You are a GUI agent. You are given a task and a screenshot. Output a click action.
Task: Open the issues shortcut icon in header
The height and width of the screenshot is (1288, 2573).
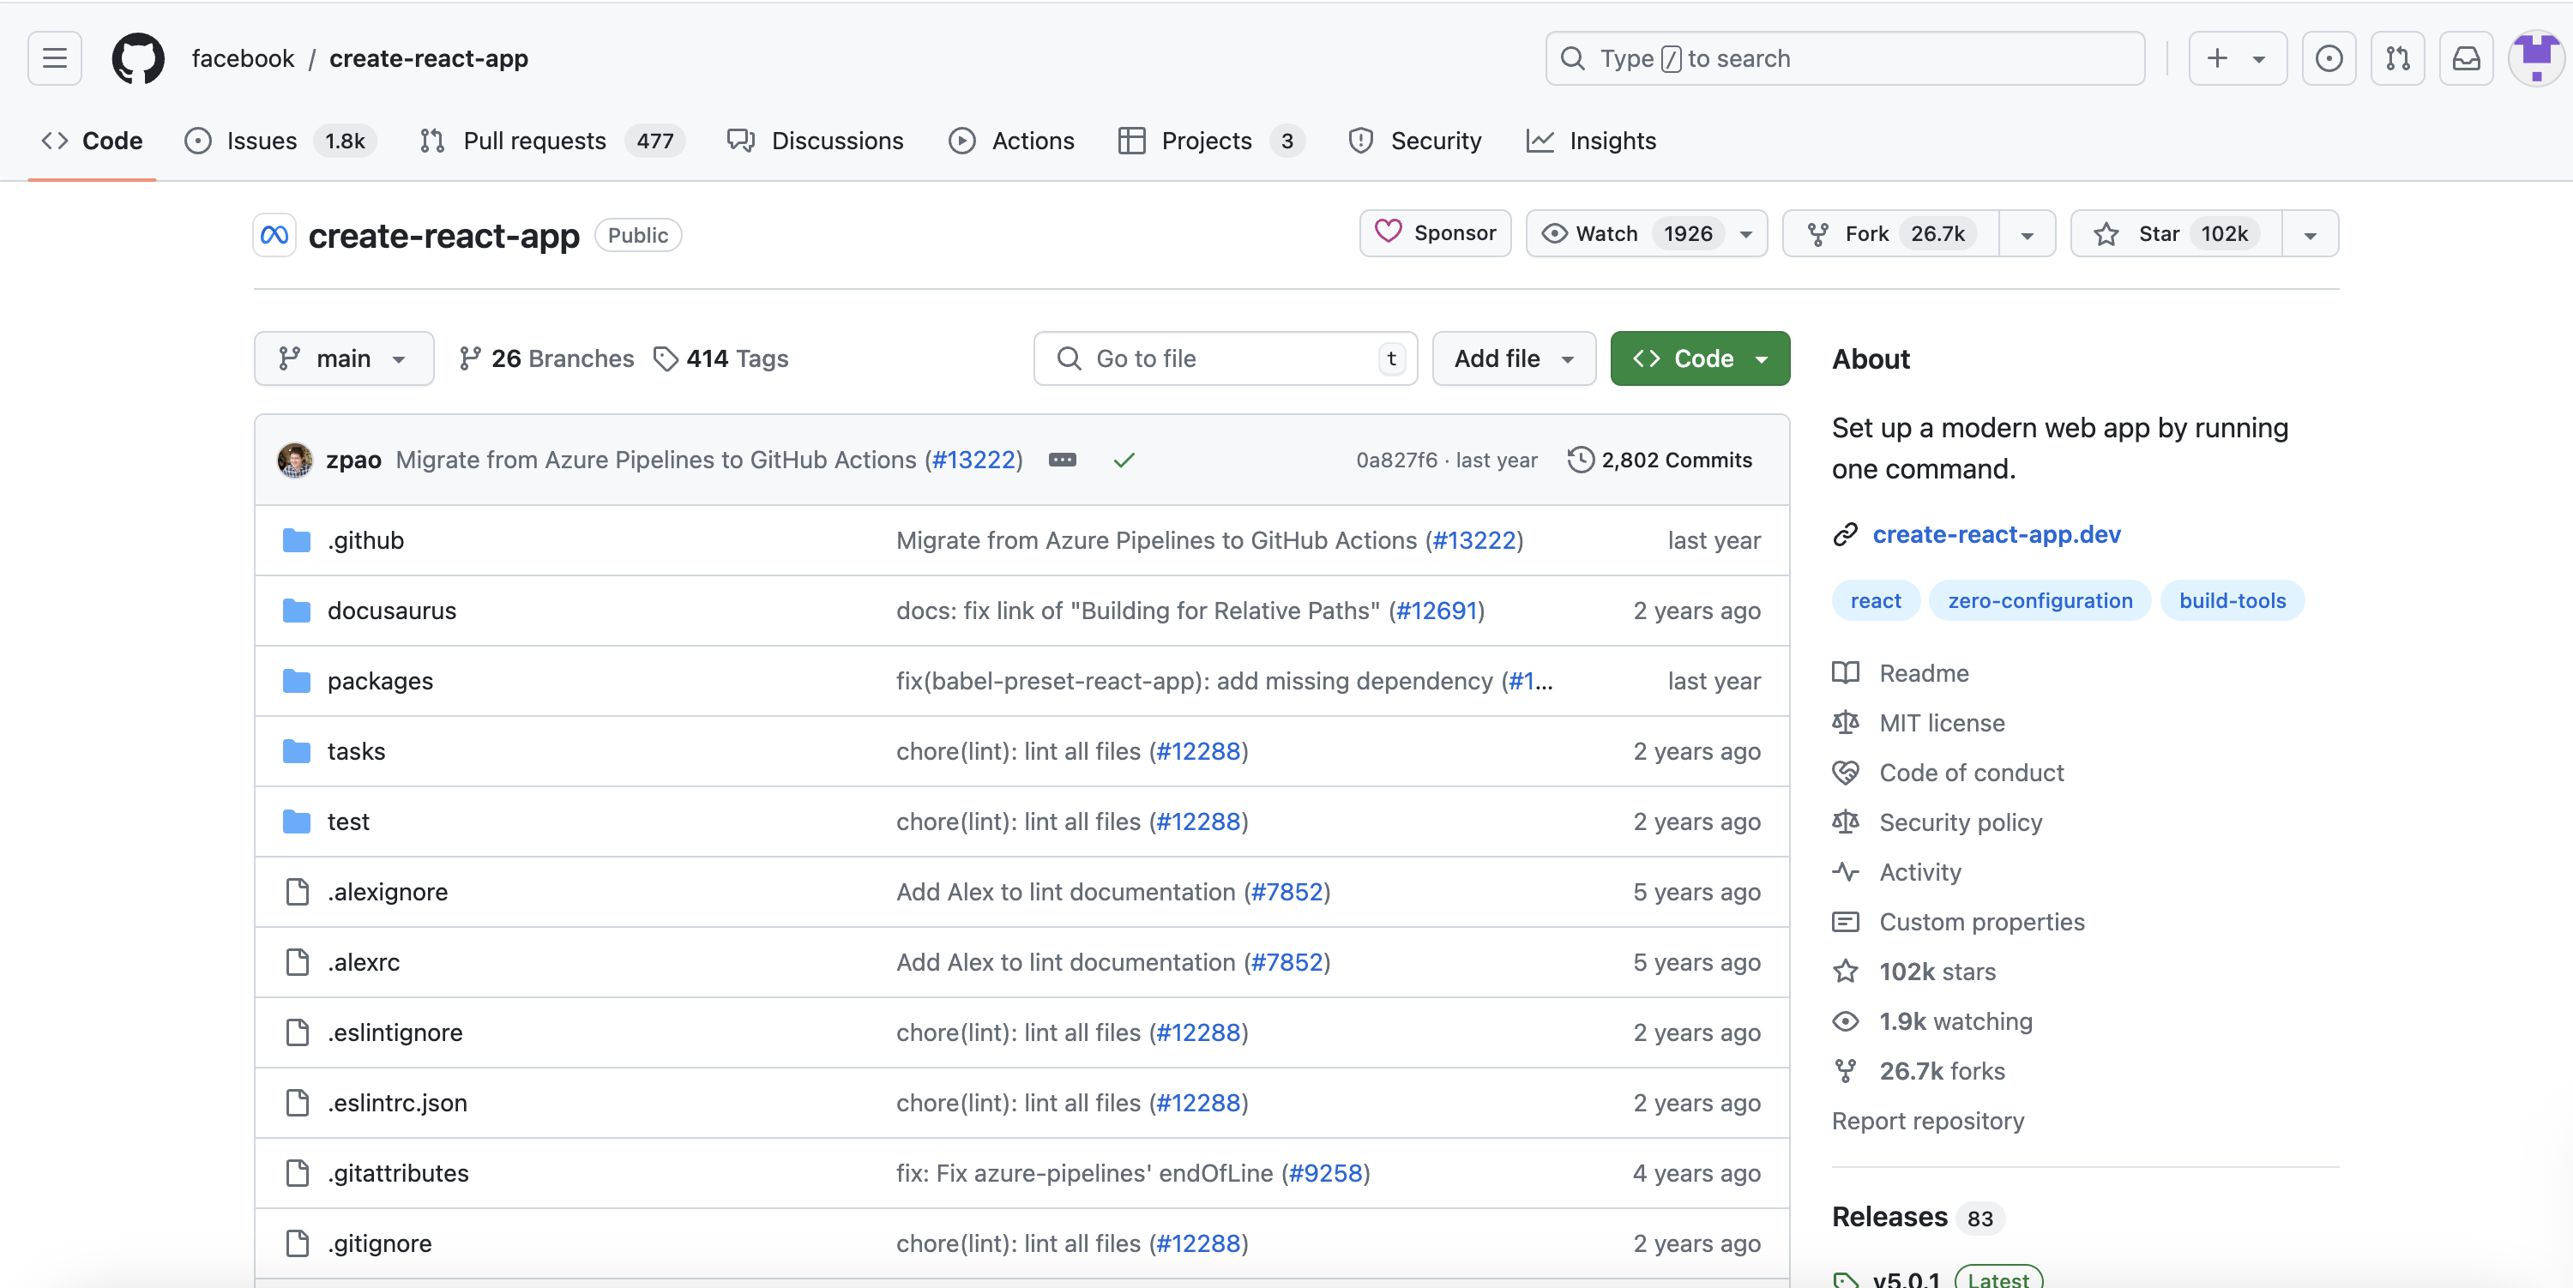(2329, 58)
